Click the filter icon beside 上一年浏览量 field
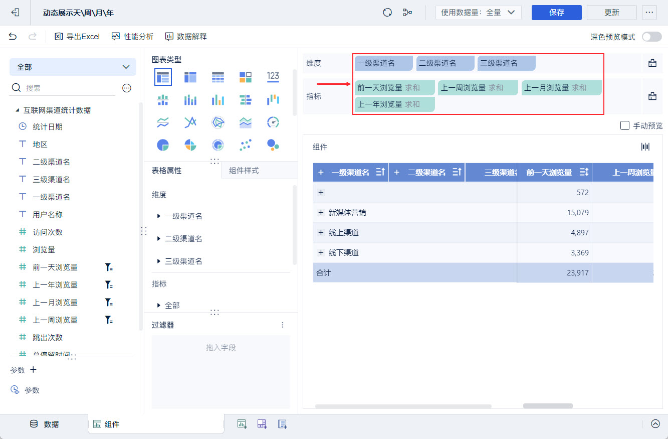This screenshot has width=668, height=439. tap(108, 285)
